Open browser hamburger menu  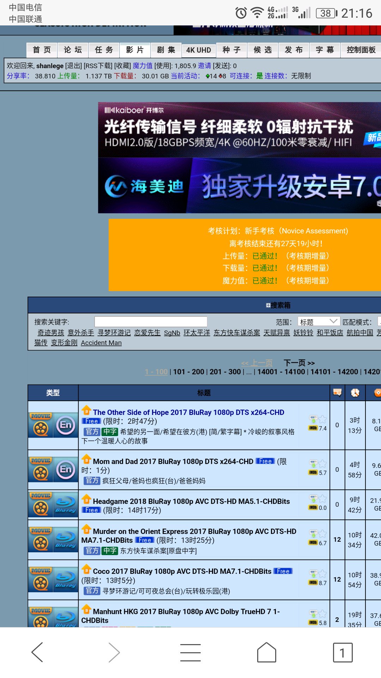[x=190, y=652]
